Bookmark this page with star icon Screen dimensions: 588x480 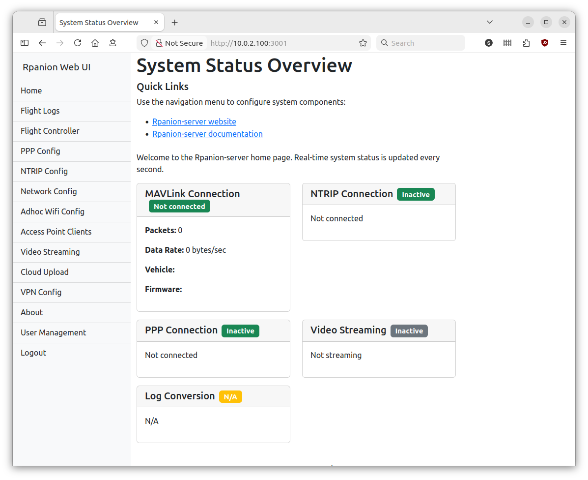(363, 43)
